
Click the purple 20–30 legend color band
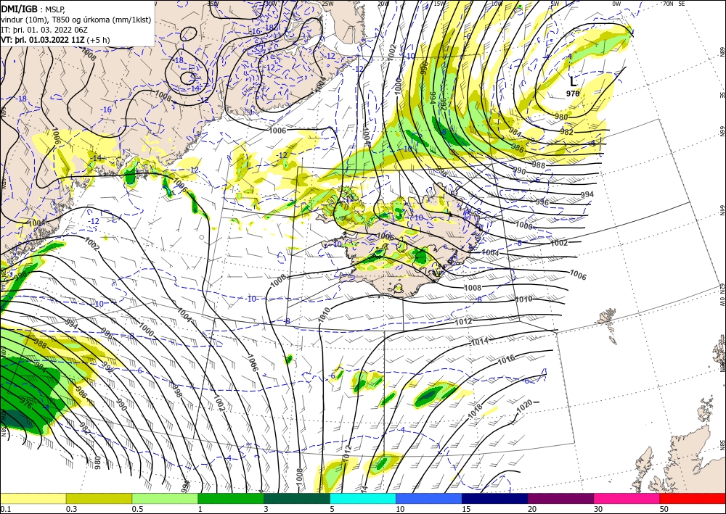(560, 498)
